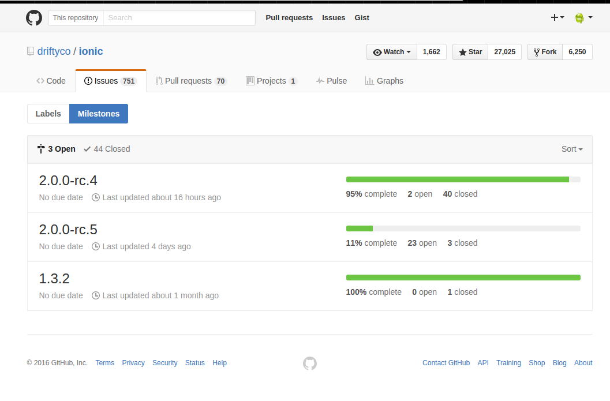Open the Blog footer link

click(559, 362)
